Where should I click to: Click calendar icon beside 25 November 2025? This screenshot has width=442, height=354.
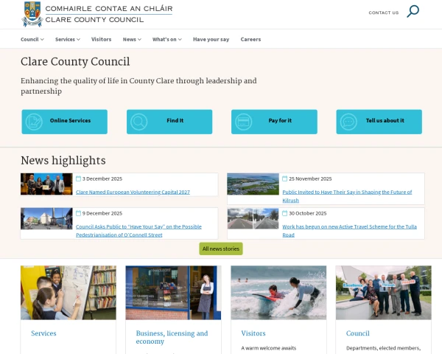point(284,178)
